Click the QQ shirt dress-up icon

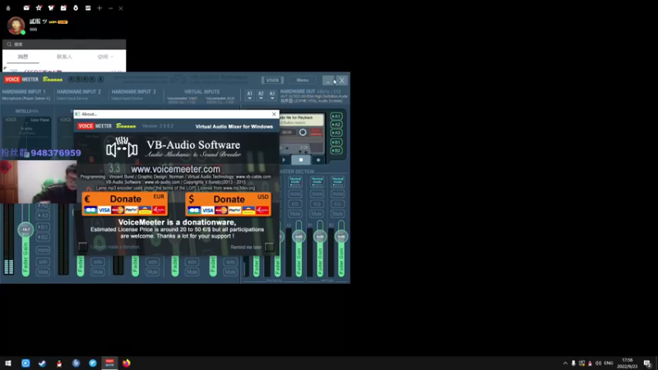click(x=51, y=8)
